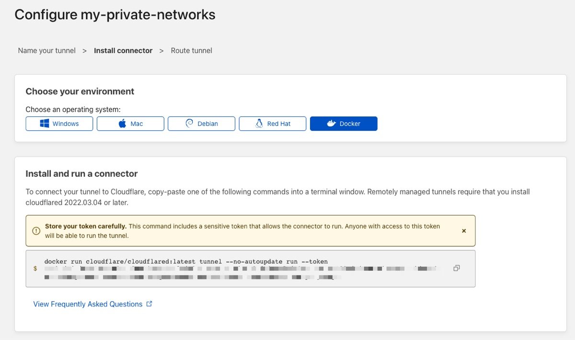Select the Red Hat environment
Viewport: 575px width, 340px height.
273,124
